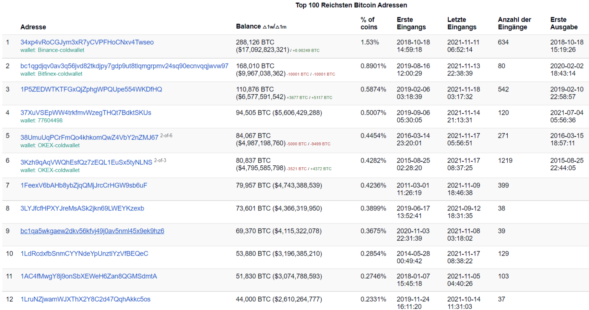Image resolution: width=589 pixels, height=310 pixels.
Task: Open address 3LYJfcfHPXYJreMsASk2jkn69LWEYKzexb
Action: (82, 208)
